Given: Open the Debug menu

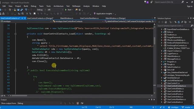Looking at the screenshot, I should coord(33,6).
